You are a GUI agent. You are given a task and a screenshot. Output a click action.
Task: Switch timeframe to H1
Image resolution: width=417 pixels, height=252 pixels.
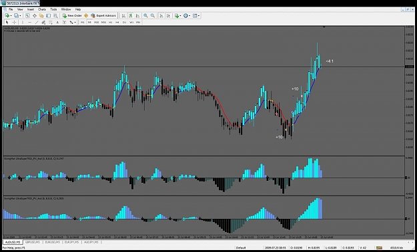click(x=110, y=22)
